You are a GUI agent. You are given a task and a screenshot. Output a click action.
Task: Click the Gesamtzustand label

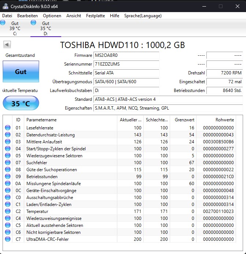(x=20, y=55)
